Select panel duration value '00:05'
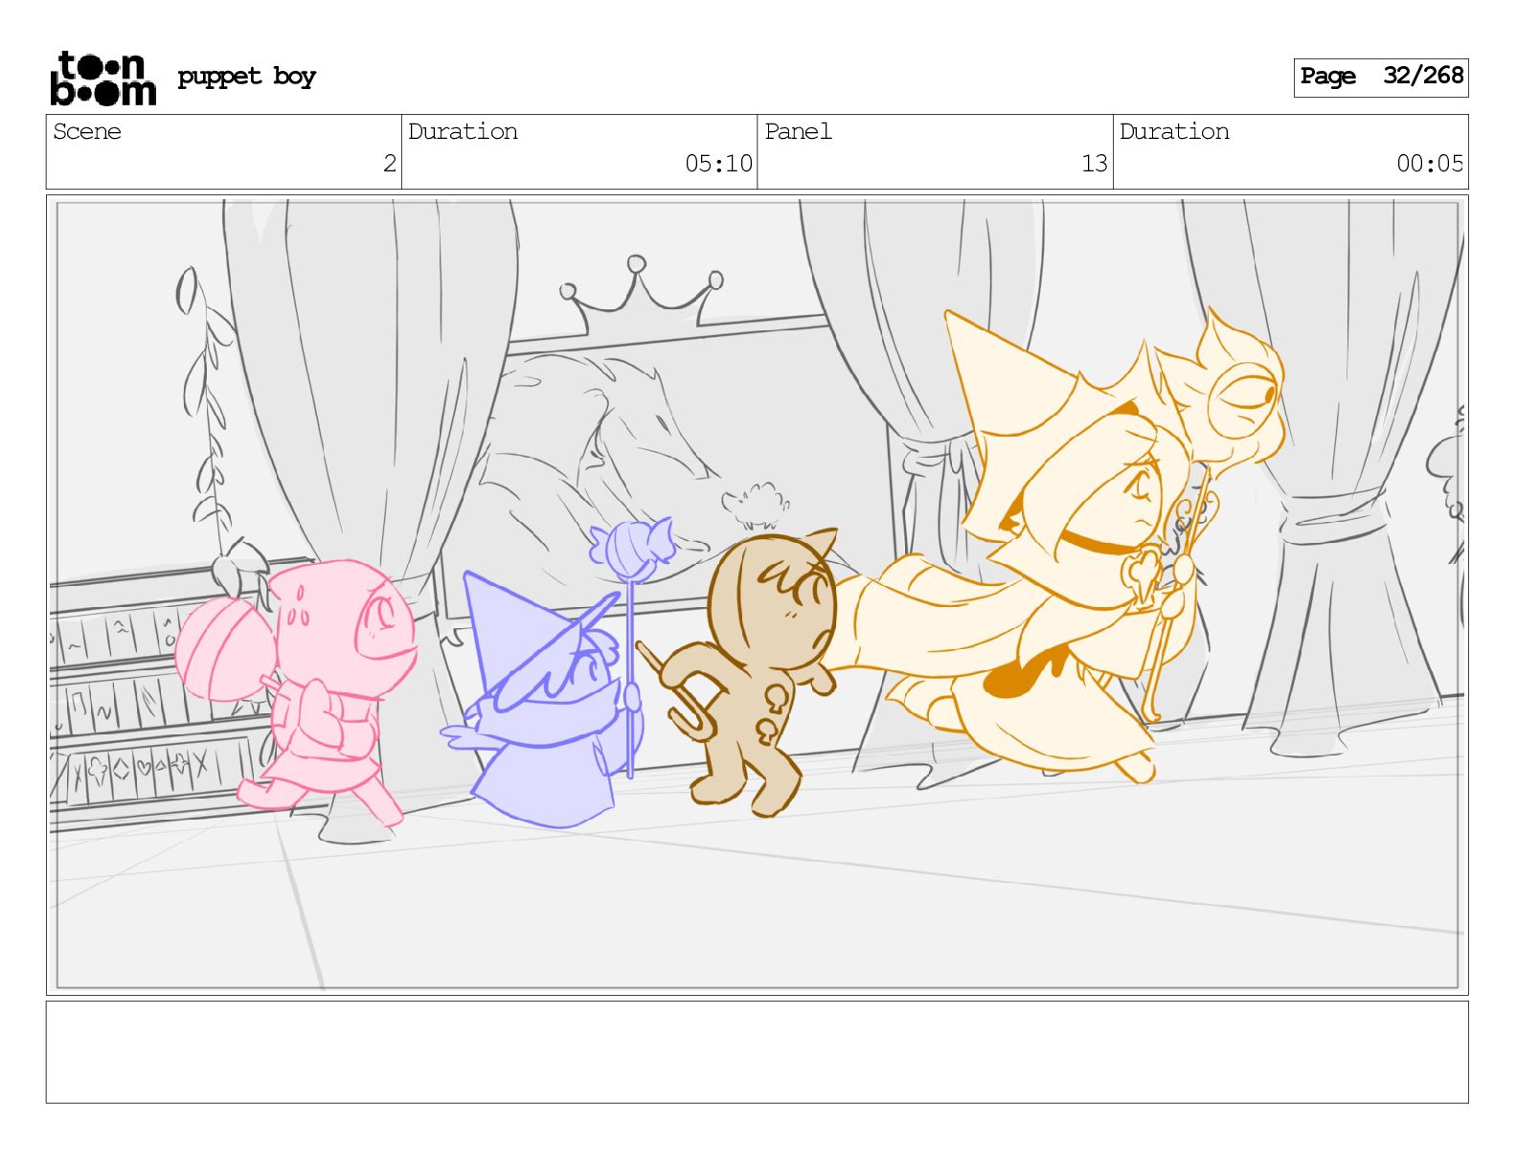The width and height of the screenshot is (1517, 1172). (1430, 164)
